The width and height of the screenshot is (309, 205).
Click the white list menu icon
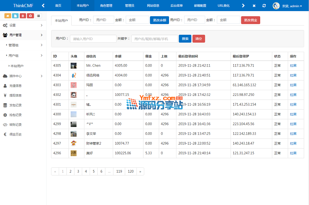38,16
